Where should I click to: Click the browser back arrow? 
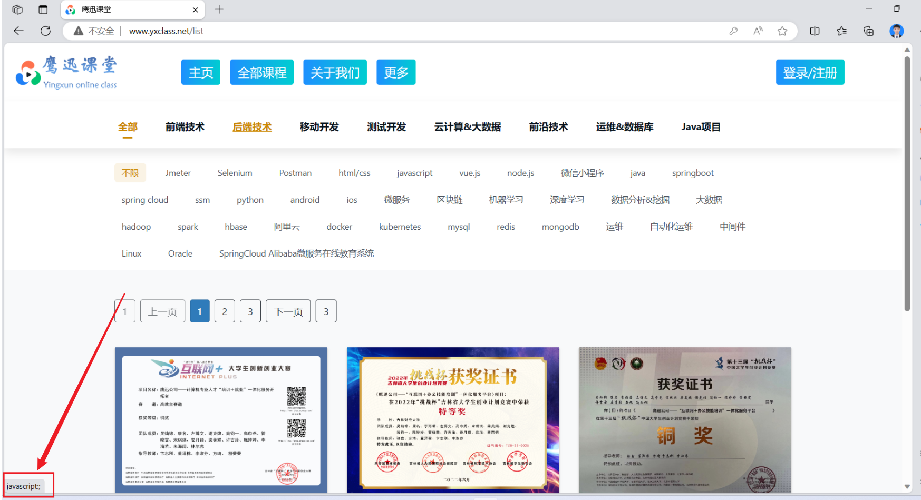pos(18,31)
